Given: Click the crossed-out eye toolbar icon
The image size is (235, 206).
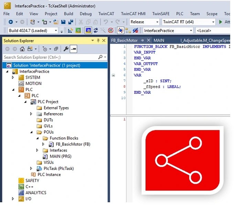Looking at the screenshot, I should coord(136,31).
